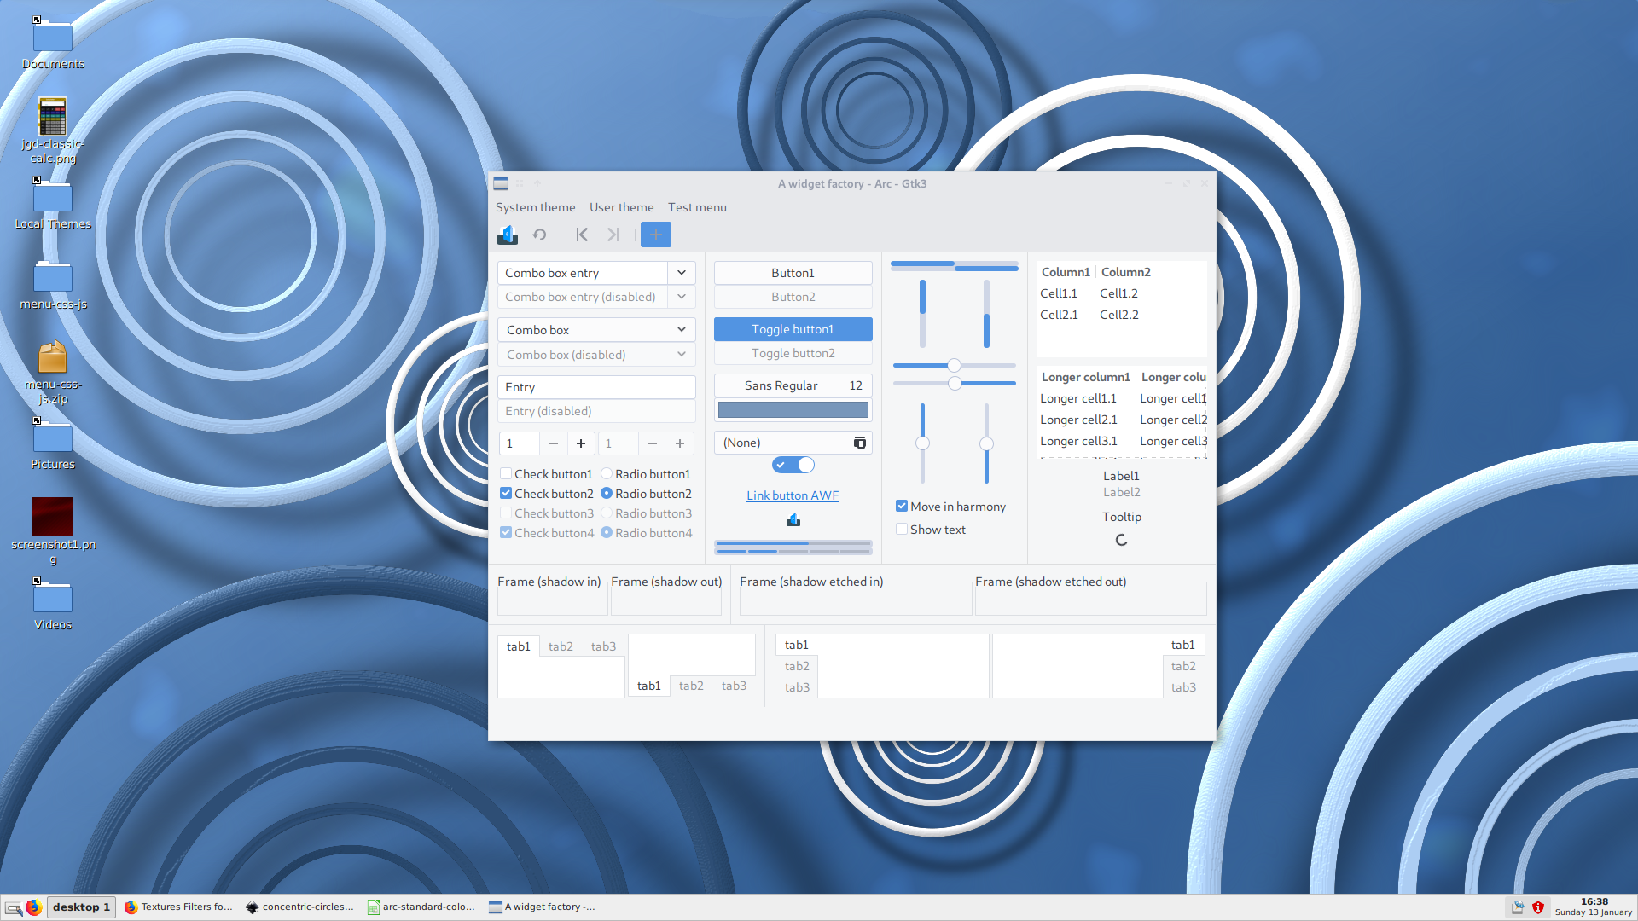Open the Test menu

coord(697,207)
